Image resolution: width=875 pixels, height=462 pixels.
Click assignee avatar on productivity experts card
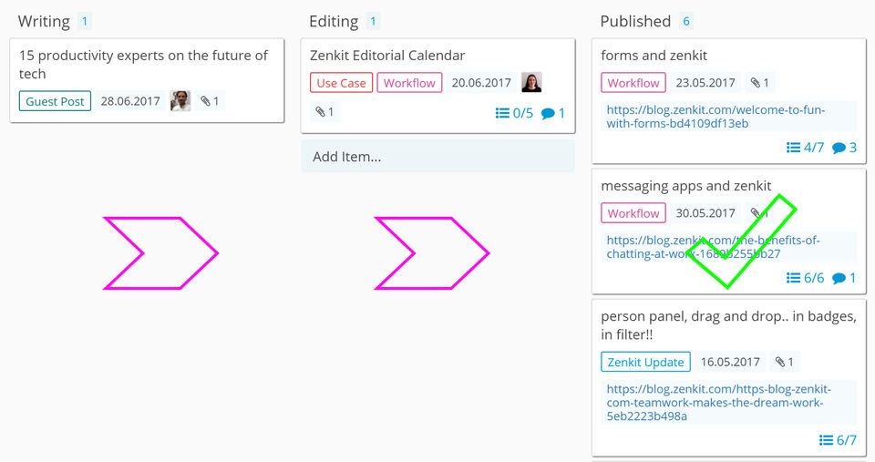[180, 101]
